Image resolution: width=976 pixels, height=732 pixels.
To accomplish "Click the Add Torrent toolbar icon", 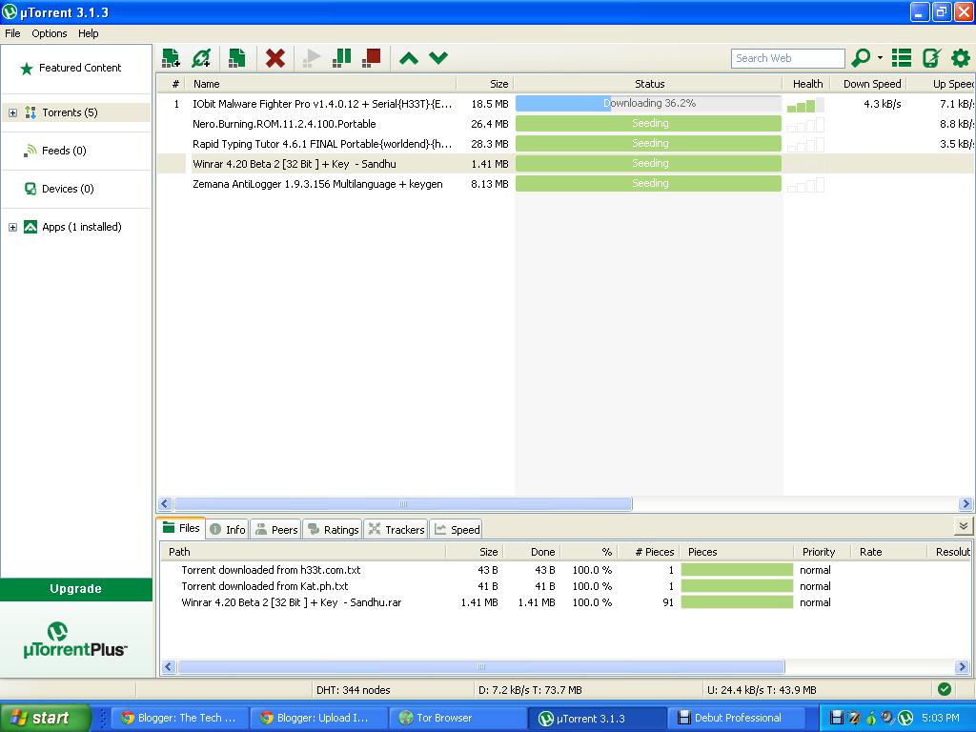I will pos(171,58).
